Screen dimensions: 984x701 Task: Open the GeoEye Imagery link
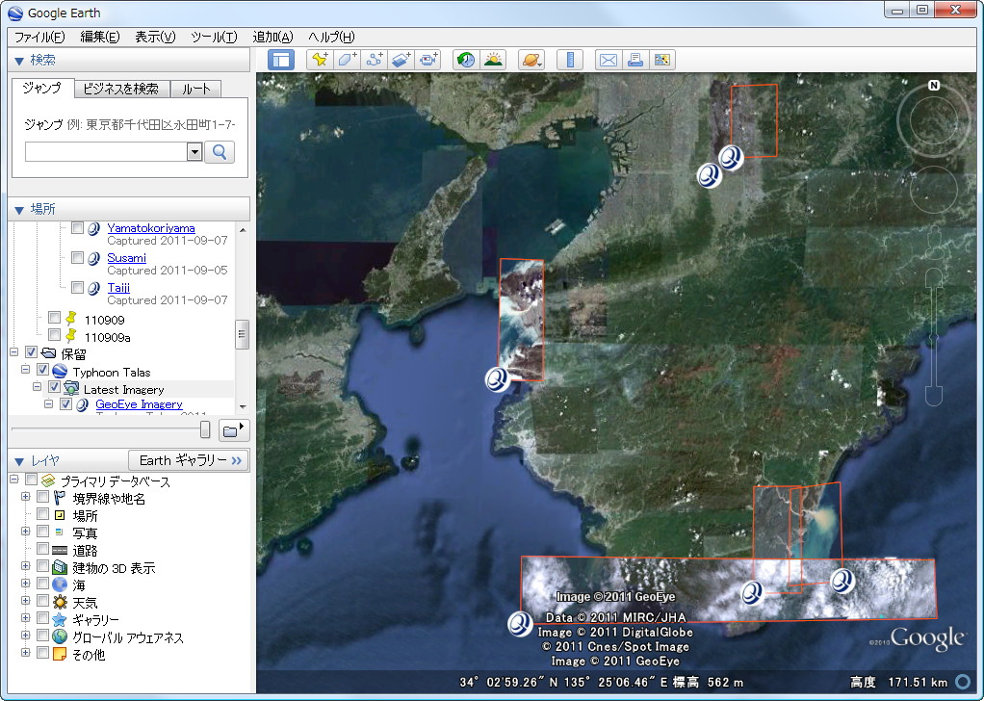click(139, 404)
